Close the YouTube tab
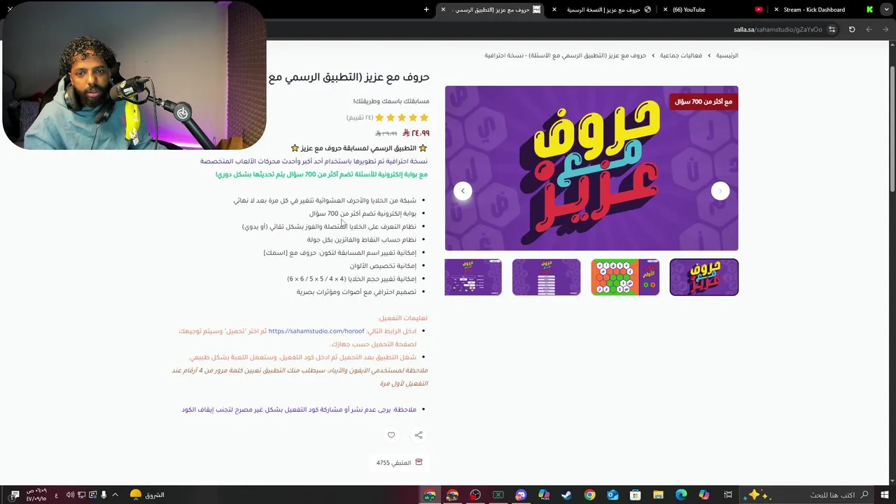Viewport: 896px width, 504px height. [x=665, y=10]
